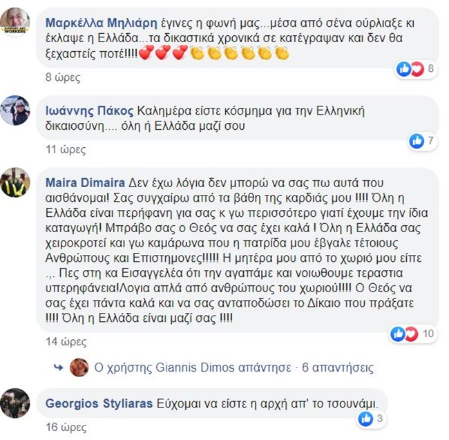Click the reply arrow icon beside Giannis Dimos

[x=59, y=367]
